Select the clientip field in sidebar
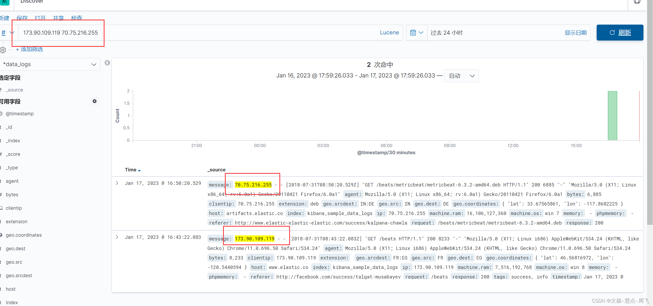This screenshot has width=653, height=306. click(14, 208)
